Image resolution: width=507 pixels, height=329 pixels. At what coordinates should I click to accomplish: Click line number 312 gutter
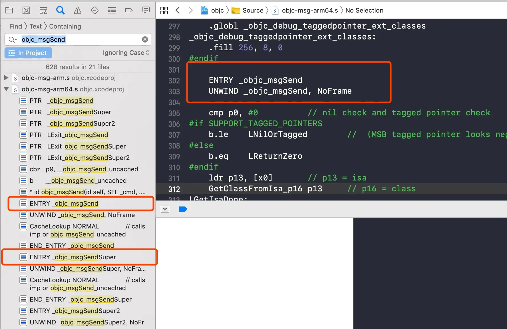[x=174, y=189]
